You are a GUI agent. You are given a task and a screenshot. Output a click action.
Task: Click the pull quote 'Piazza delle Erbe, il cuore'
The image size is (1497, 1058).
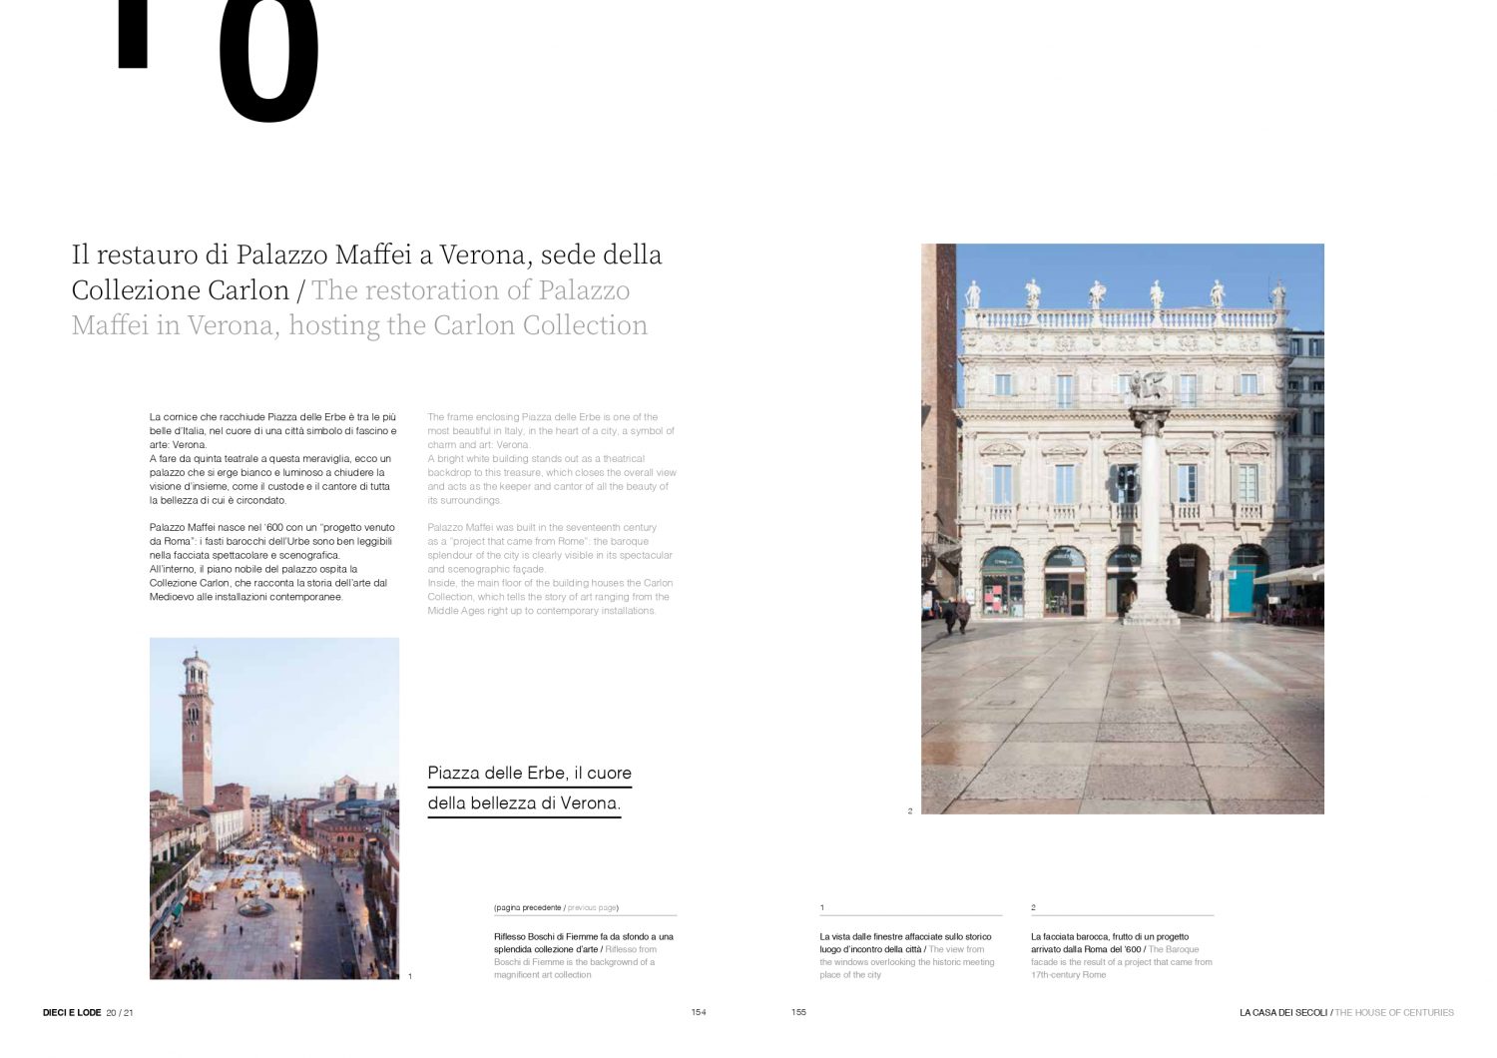pyautogui.click(x=530, y=774)
